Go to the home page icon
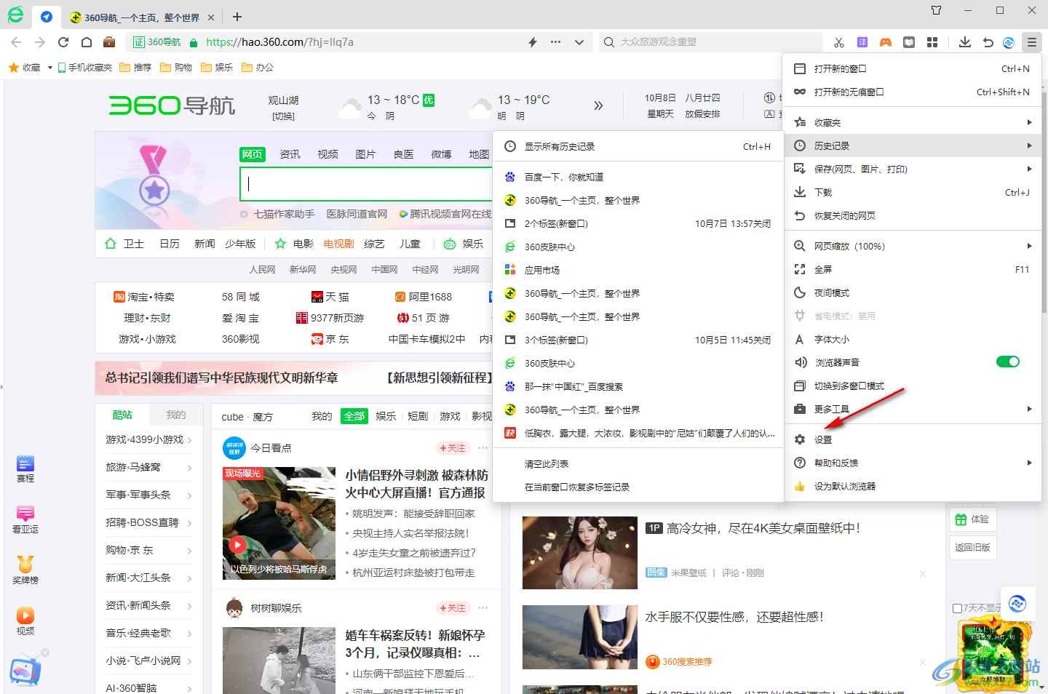1048x694 pixels. [x=87, y=42]
